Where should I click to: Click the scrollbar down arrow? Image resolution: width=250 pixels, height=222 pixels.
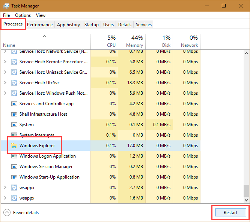coord(247,200)
